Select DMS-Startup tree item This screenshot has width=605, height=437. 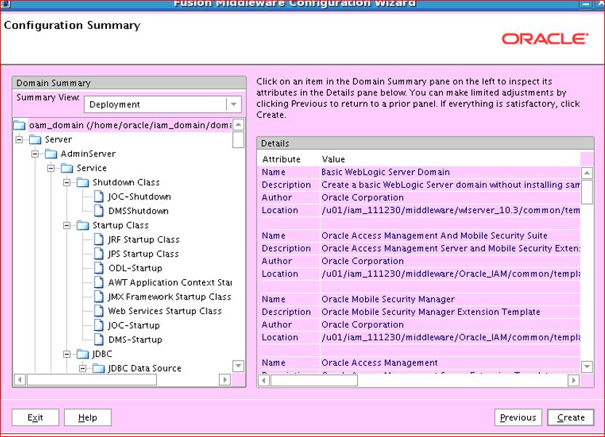(x=135, y=339)
